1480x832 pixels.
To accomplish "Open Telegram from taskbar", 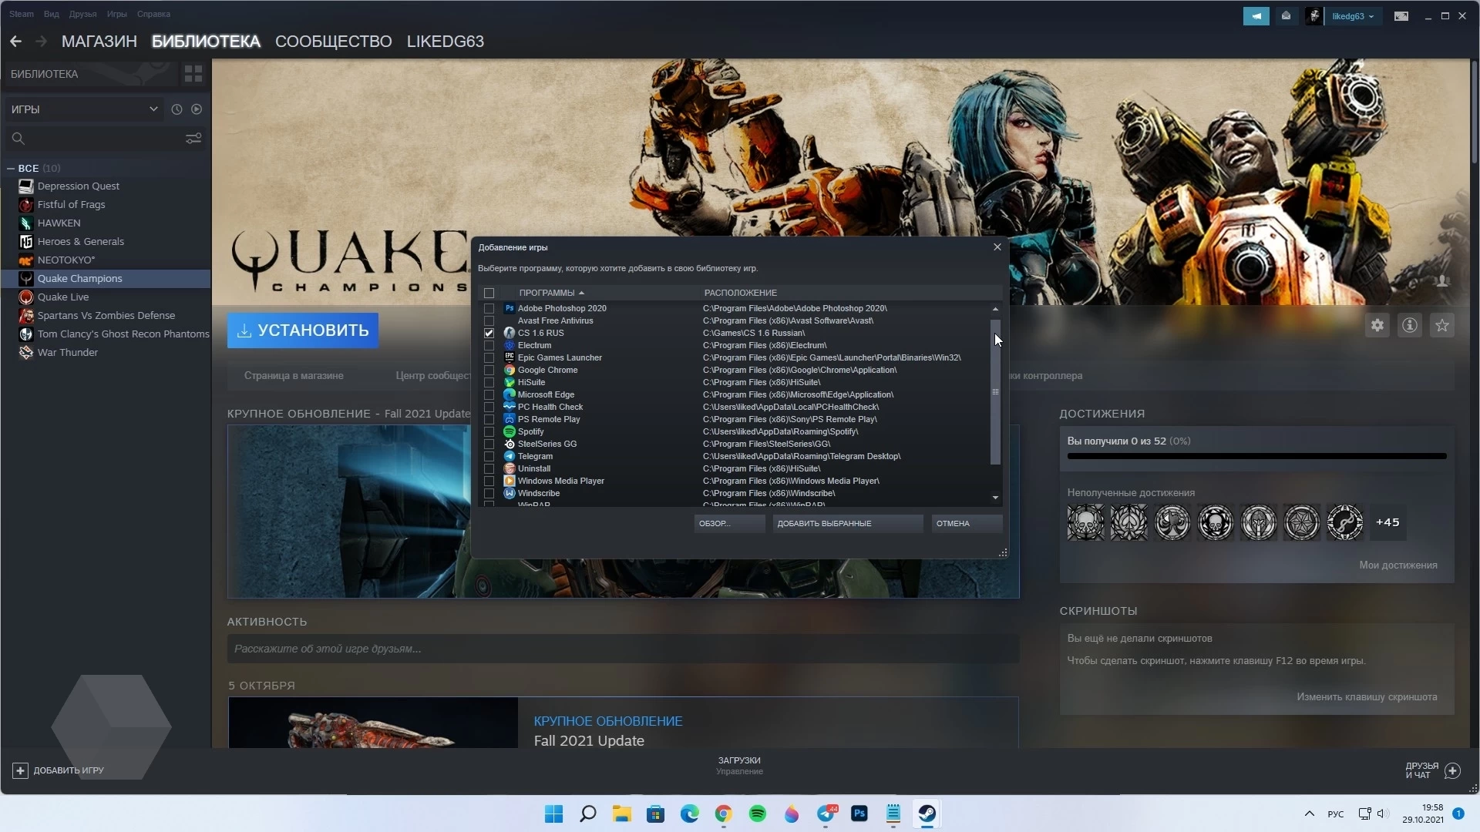I will (826, 814).
